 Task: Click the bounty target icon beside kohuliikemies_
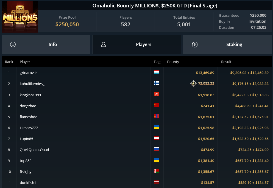(193, 84)
